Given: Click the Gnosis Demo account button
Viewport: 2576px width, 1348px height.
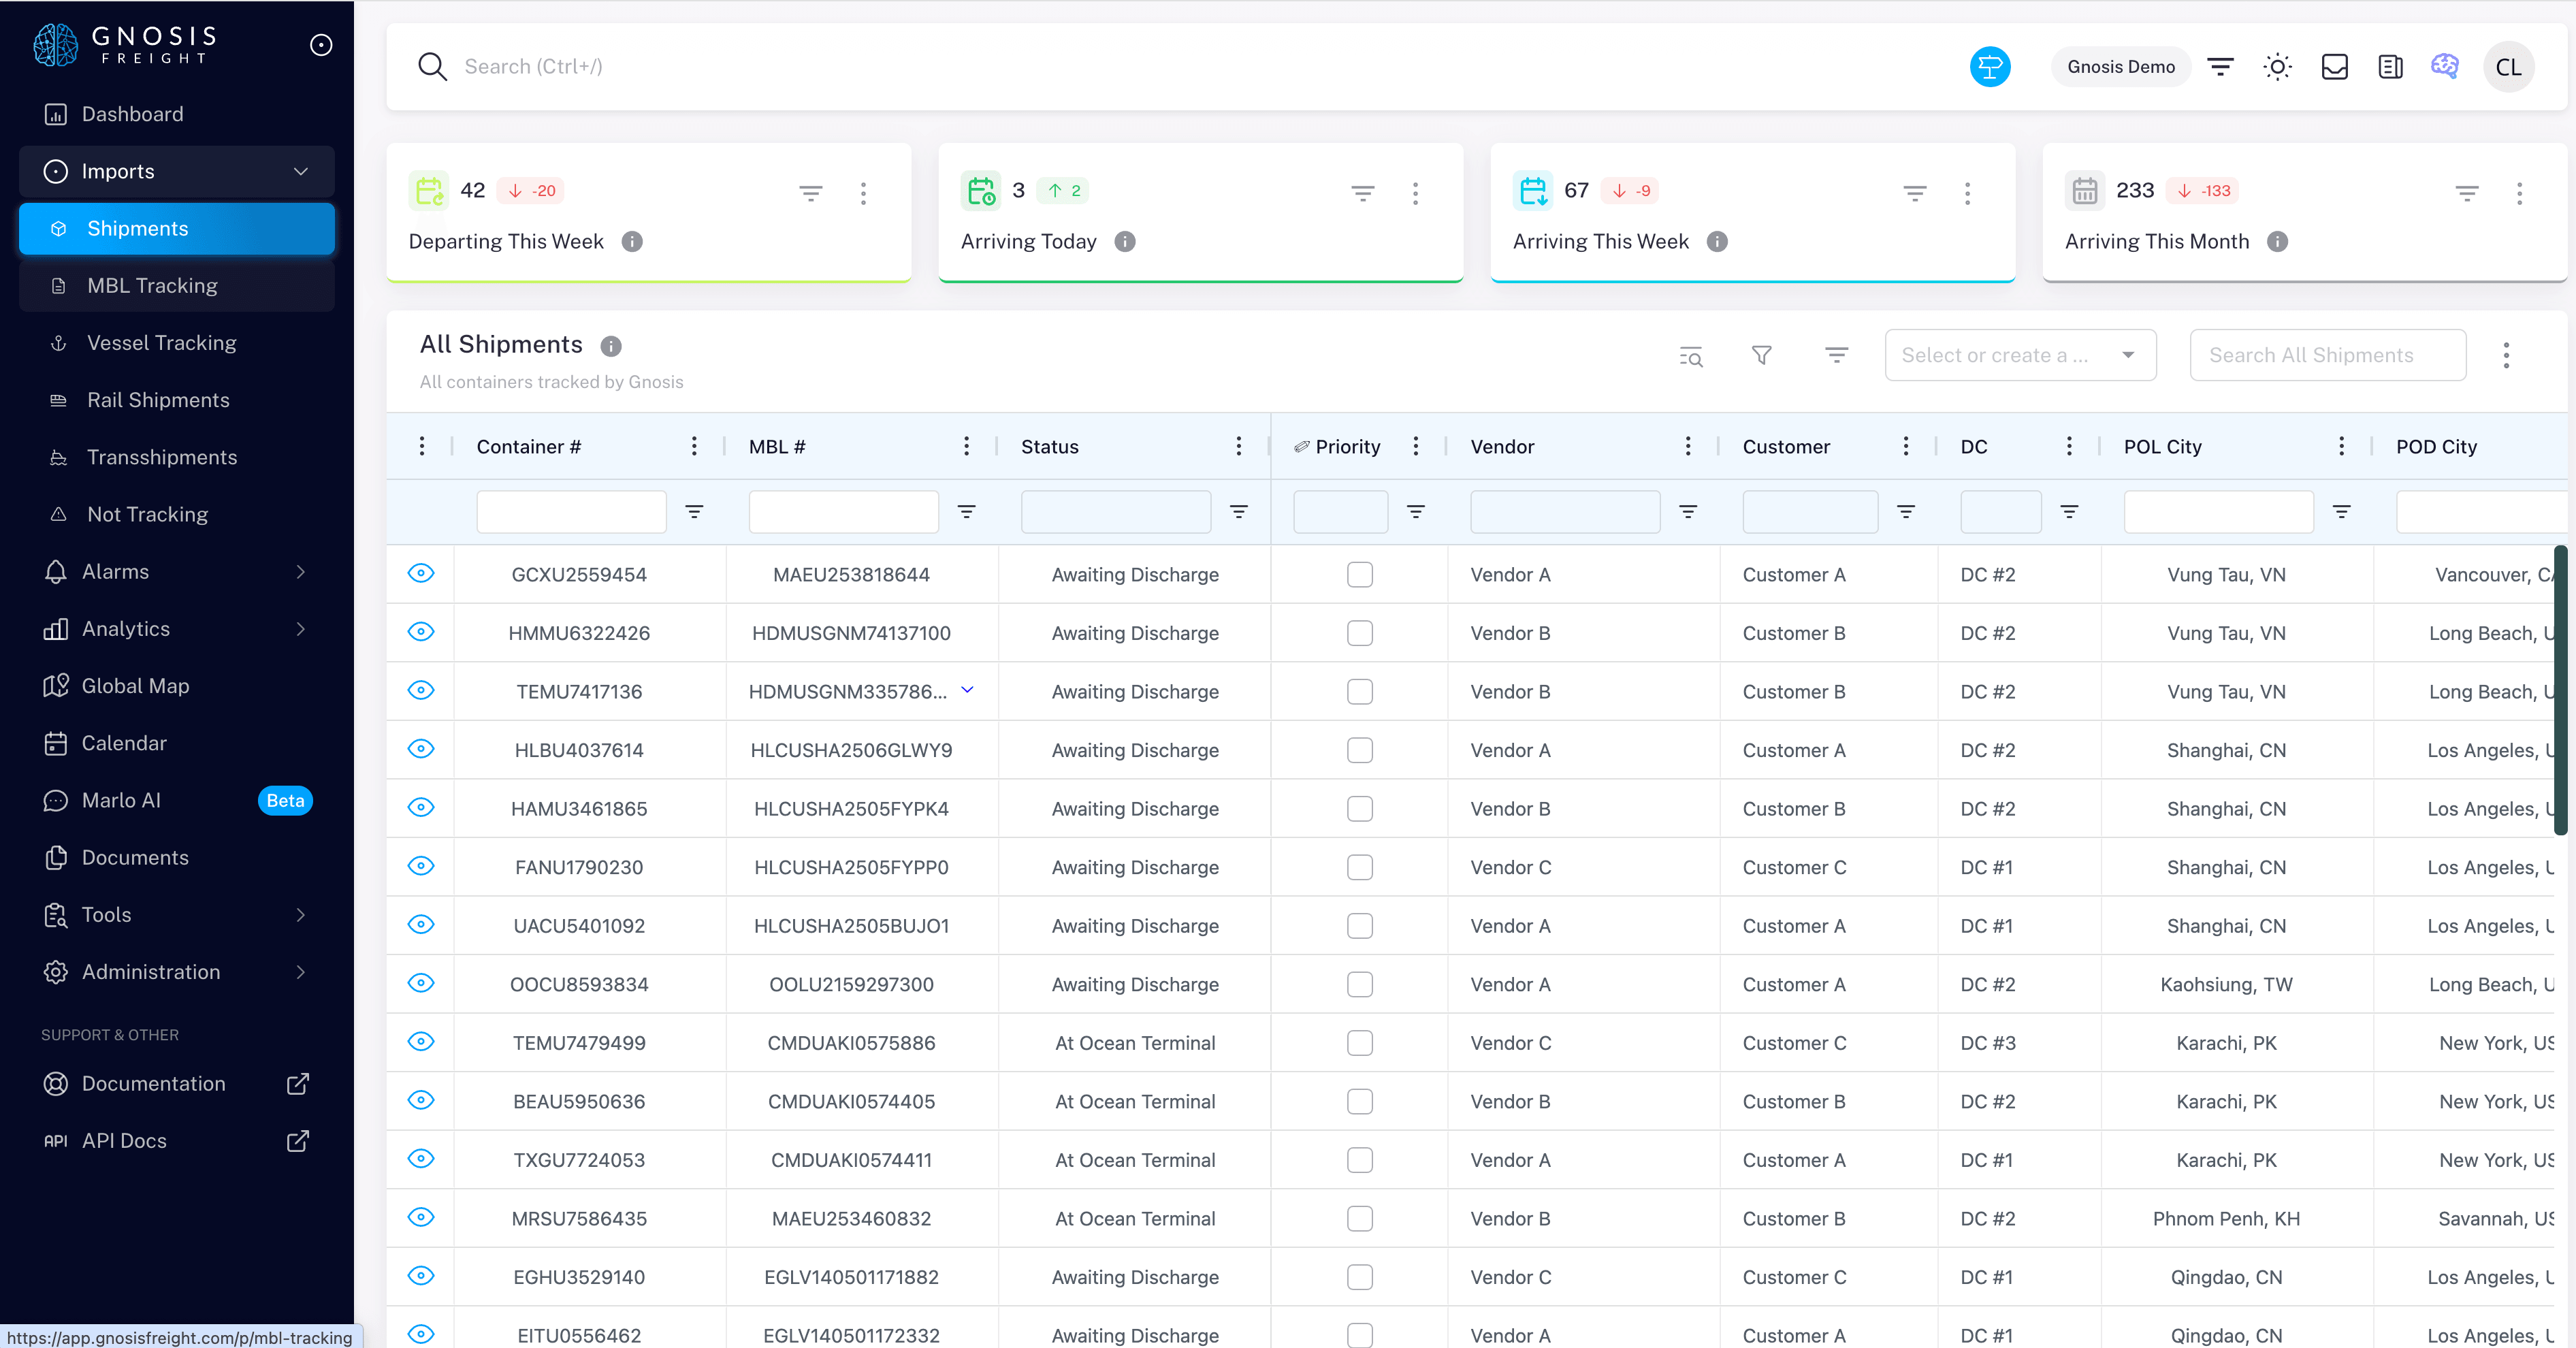Looking at the screenshot, I should [x=2120, y=67].
